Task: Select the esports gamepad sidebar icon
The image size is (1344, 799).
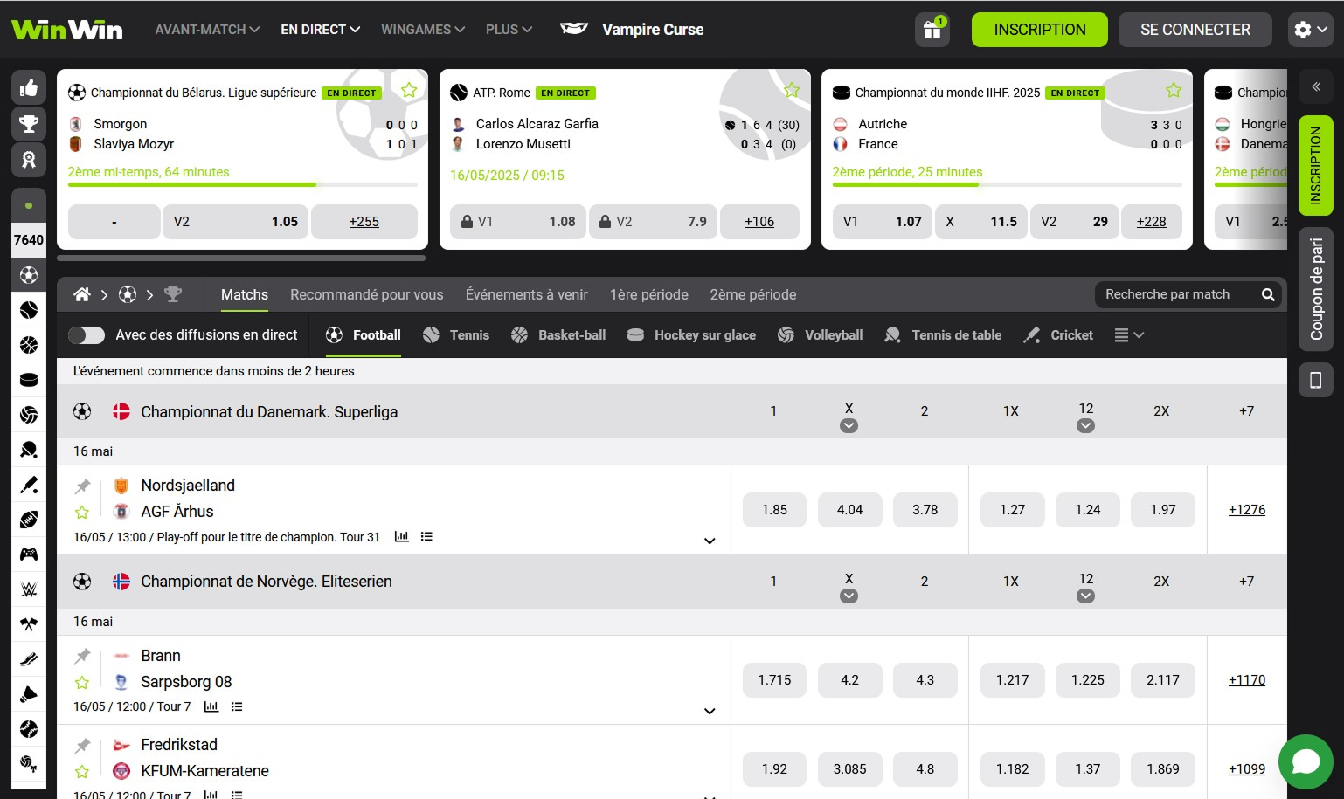Action: click(x=29, y=554)
